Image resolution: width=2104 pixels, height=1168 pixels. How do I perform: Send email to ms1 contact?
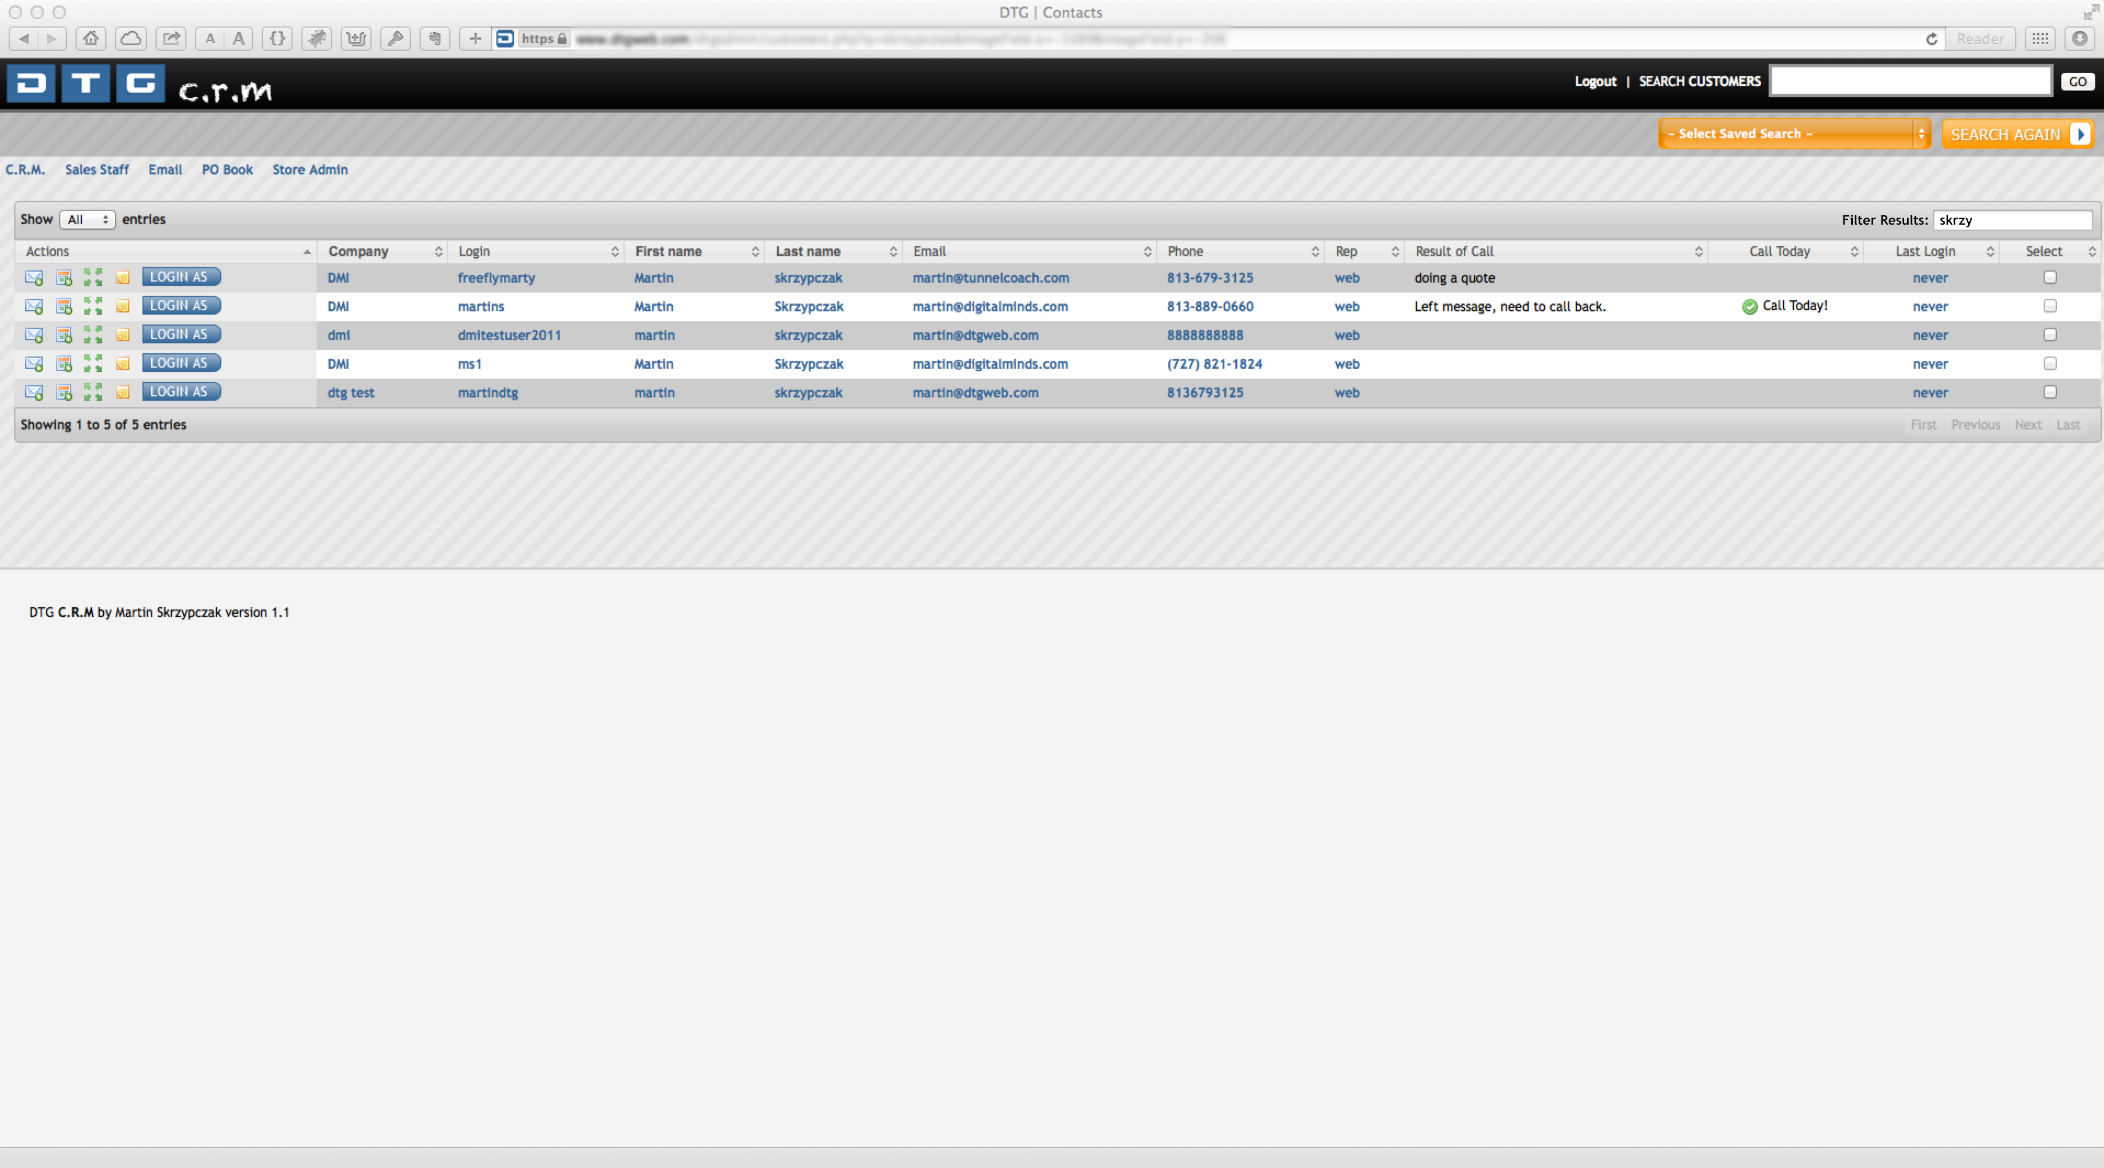34,363
